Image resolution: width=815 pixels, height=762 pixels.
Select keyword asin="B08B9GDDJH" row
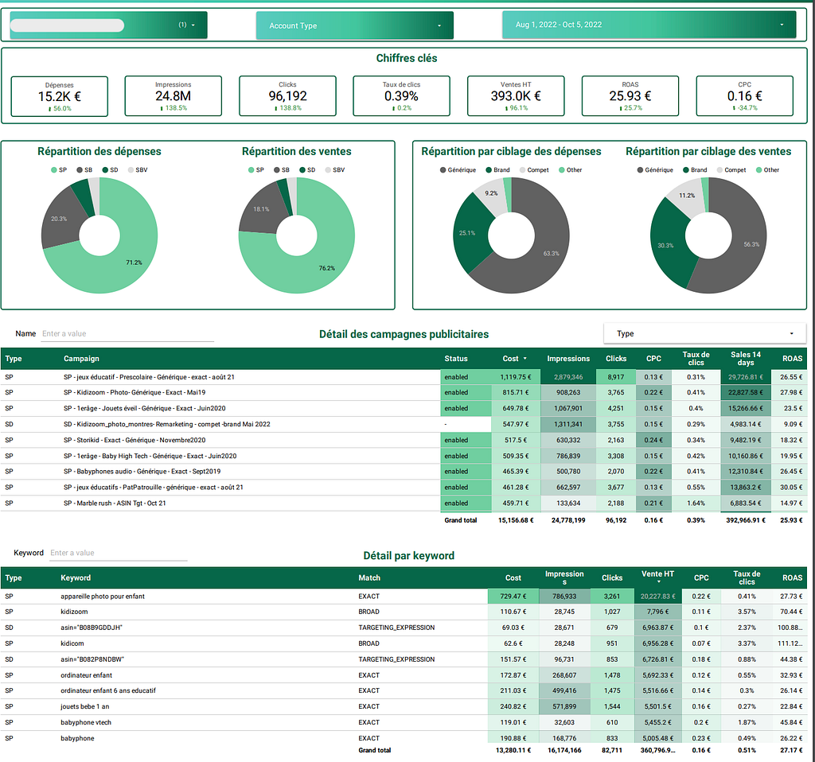click(403, 628)
